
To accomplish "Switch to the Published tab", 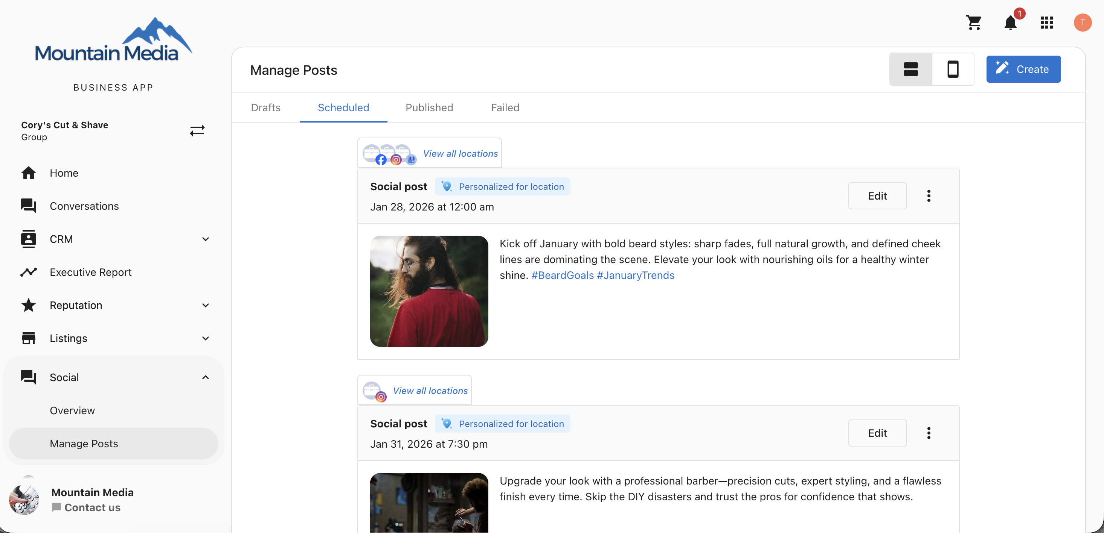I will point(429,108).
